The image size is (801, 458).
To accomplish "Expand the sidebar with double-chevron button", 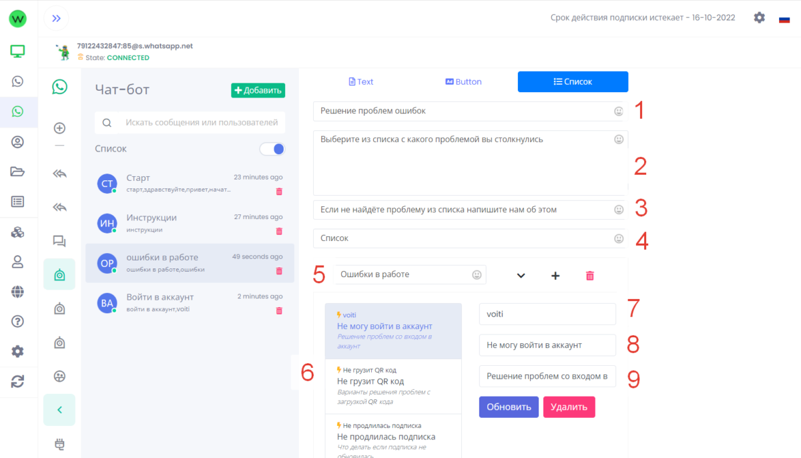I will tap(56, 19).
